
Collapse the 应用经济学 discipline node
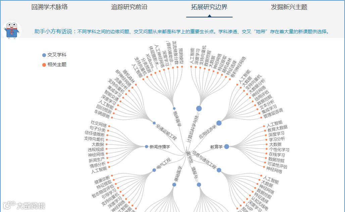pyautogui.click(x=219, y=123)
